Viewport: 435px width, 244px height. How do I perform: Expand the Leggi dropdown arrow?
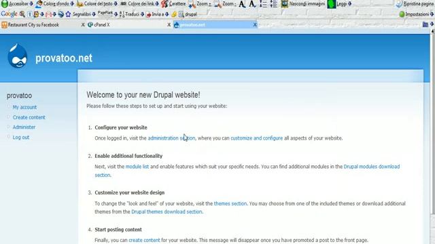[350, 4]
